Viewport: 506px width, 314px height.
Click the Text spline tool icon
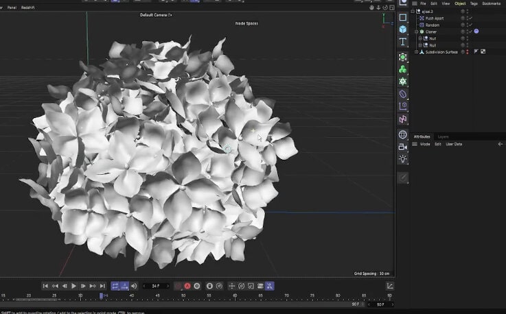(403, 42)
